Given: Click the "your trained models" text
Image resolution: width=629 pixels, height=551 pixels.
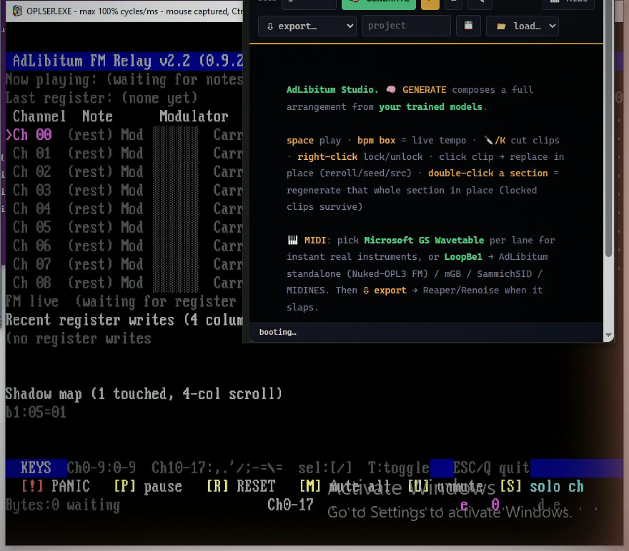Looking at the screenshot, I should coord(430,107).
